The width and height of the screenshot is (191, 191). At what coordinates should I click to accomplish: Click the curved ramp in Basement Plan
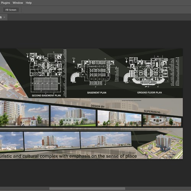point(75,77)
